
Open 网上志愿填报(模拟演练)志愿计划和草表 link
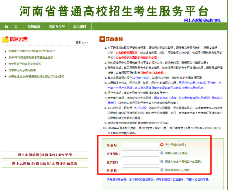click(x=45, y=164)
